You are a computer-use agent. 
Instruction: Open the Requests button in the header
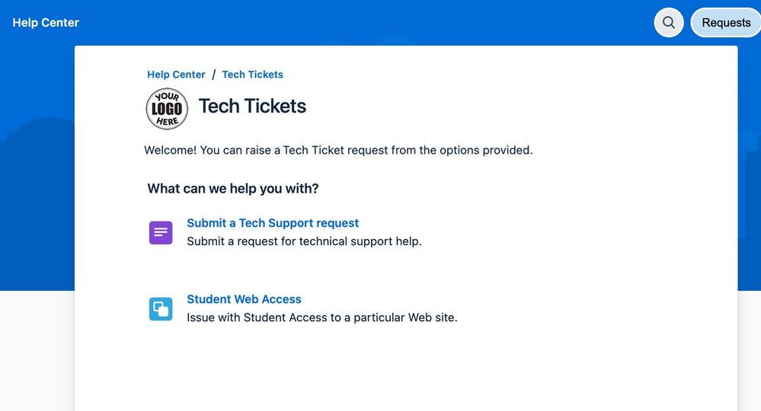(725, 23)
